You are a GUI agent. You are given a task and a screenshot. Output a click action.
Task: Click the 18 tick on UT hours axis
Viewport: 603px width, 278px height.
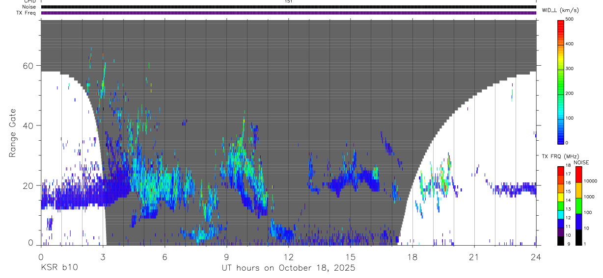[412, 256]
